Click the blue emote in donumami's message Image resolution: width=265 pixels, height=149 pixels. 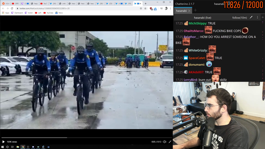pos(209,64)
